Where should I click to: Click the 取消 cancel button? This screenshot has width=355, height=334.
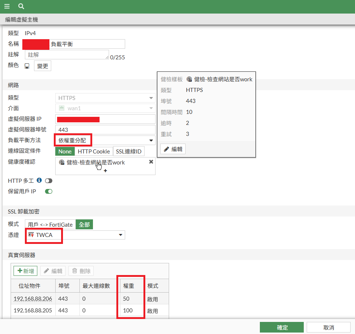pos(329,327)
